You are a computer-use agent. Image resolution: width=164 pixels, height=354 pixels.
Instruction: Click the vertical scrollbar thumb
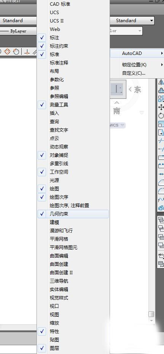[x=151, y=314]
